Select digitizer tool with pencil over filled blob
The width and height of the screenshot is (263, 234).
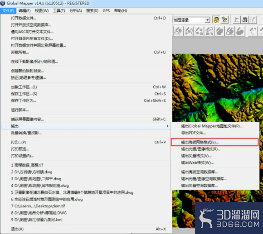[x=240, y=31]
